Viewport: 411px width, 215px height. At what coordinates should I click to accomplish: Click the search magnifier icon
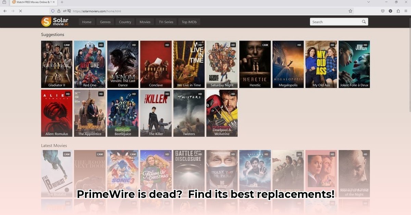point(364,22)
